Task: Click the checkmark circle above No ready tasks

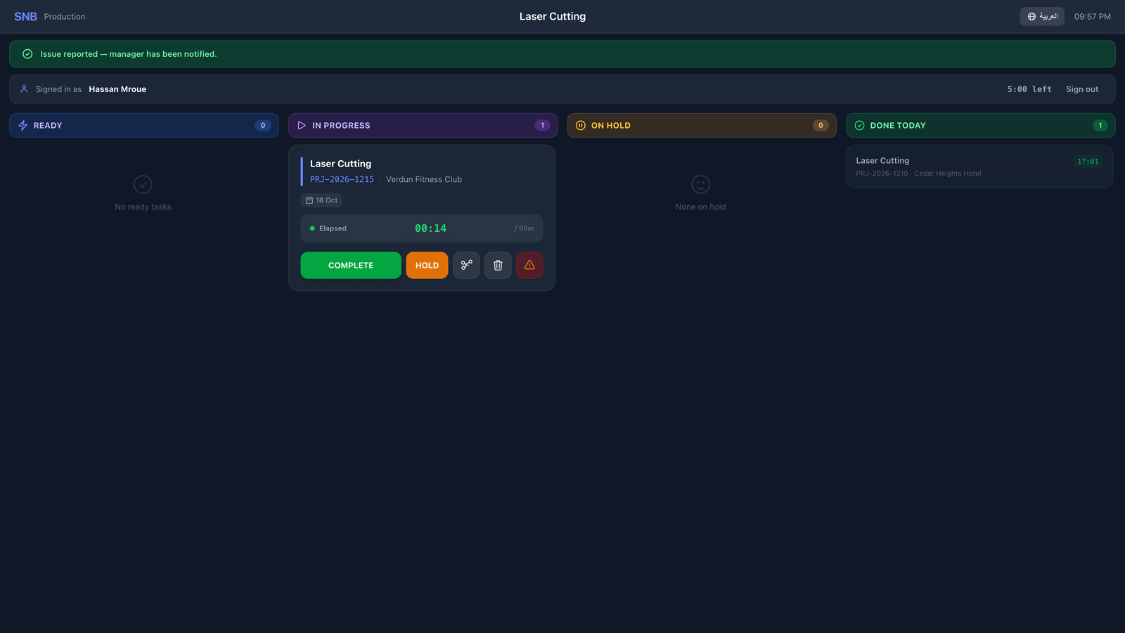Action: coord(143,185)
